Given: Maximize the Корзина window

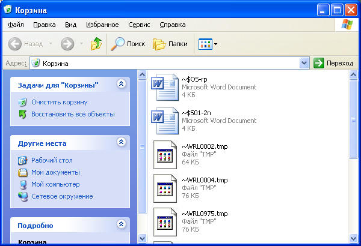Looking at the screenshot, I should coord(337,10).
